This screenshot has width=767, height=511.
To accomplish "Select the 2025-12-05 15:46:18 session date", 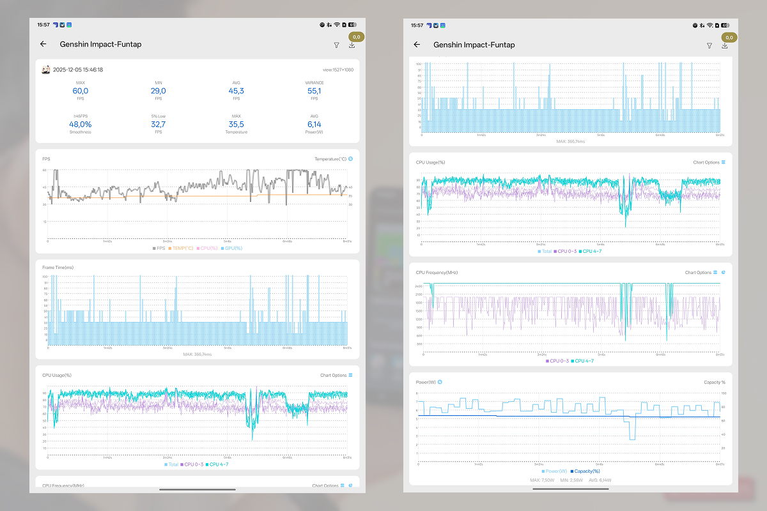I will 78,70.
